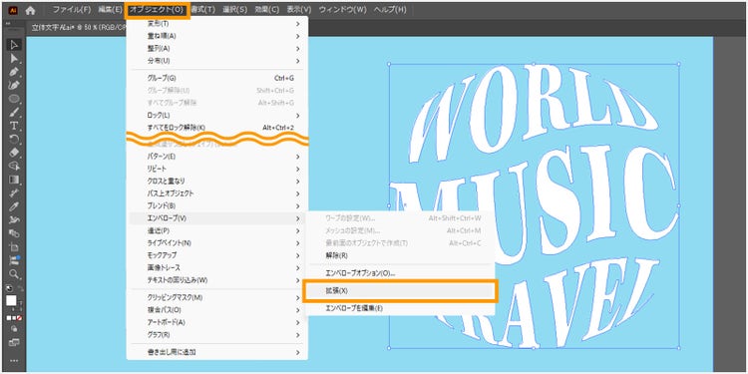Select the Ellipse tool
The image size is (748, 374).
coord(14,99)
